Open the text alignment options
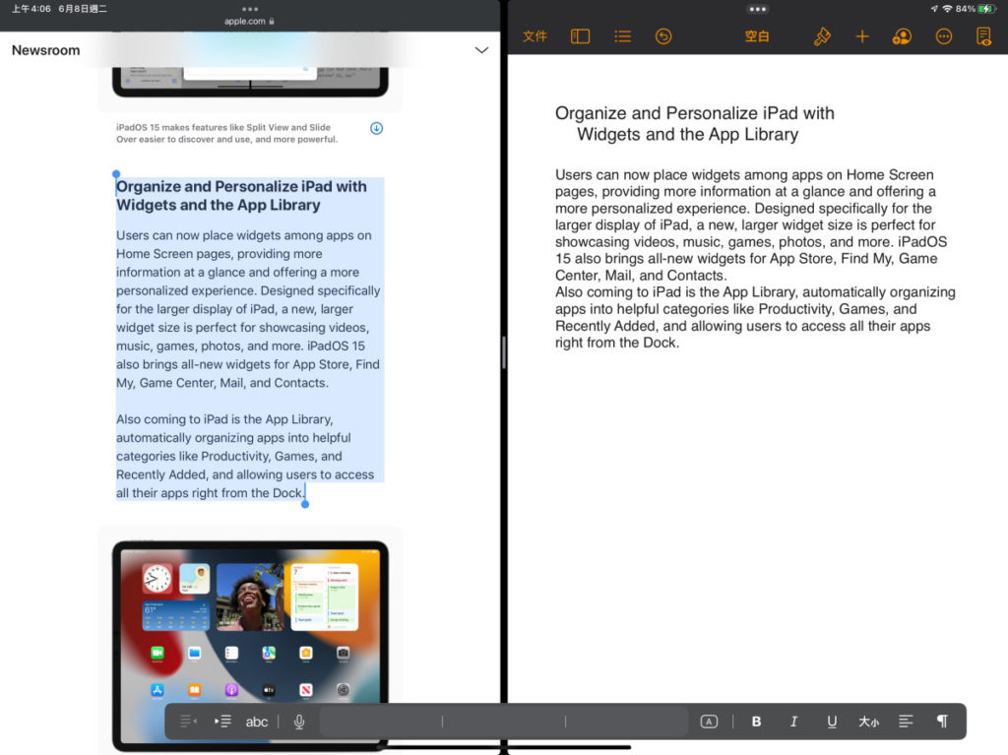This screenshot has height=755, width=1008. click(x=906, y=722)
